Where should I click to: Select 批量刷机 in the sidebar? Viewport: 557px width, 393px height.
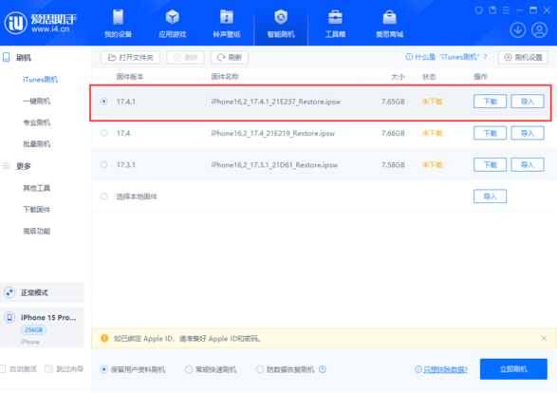pos(37,143)
